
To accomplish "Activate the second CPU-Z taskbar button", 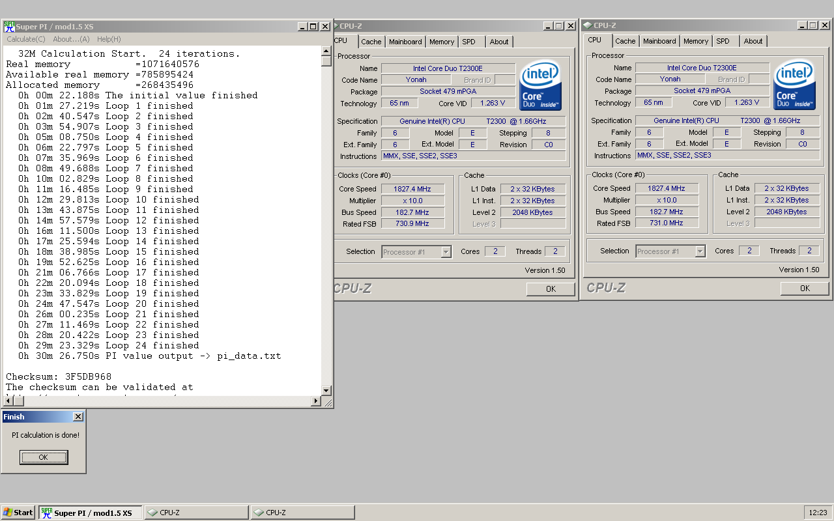I will tap(303, 513).
